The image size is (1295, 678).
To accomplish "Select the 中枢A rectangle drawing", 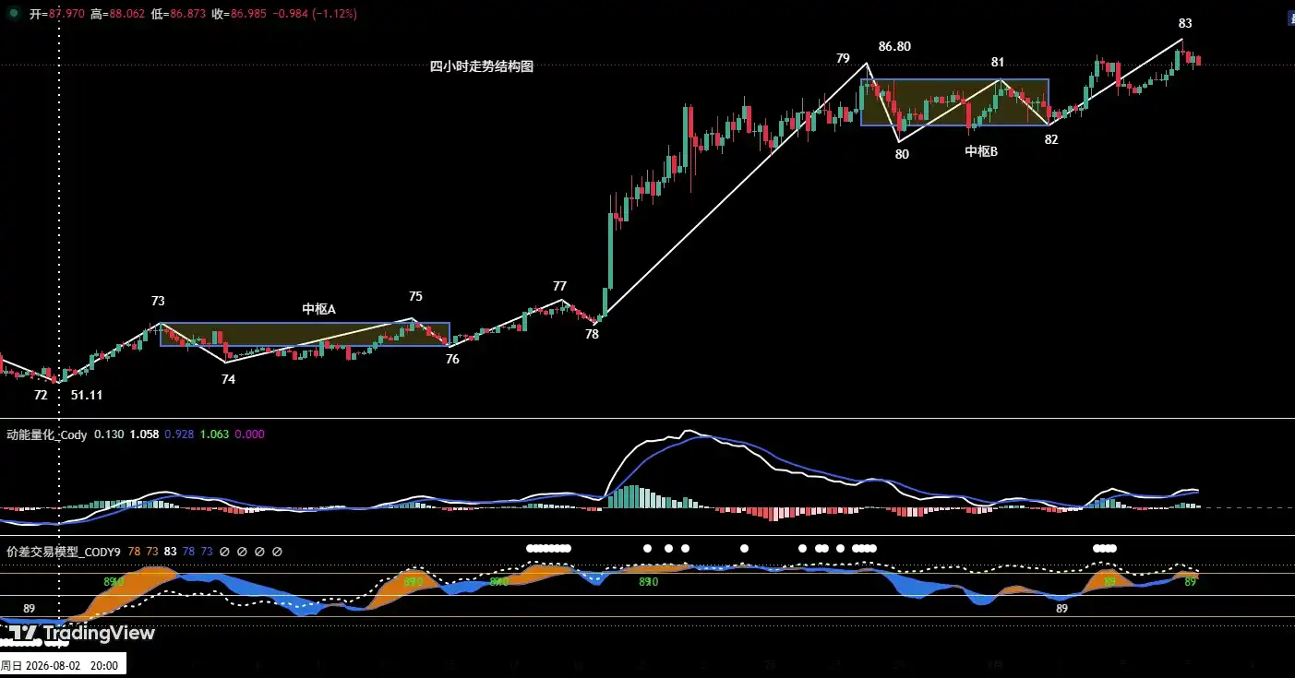I will (305, 335).
